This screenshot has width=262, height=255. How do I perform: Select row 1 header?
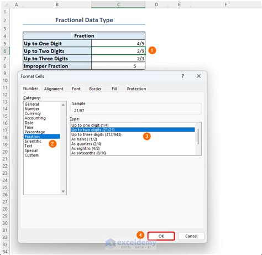pyautogui.click(x=5, y=12)
